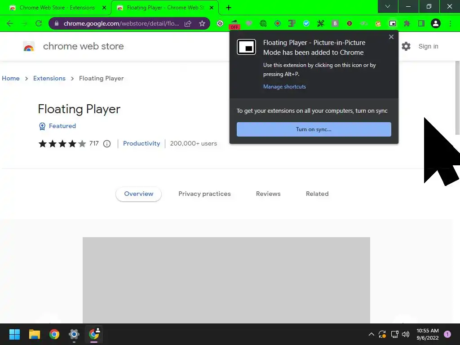This screenshot has width=460, height=345.
Task: Toggle the browser side panel
Action: click(421, 23)
